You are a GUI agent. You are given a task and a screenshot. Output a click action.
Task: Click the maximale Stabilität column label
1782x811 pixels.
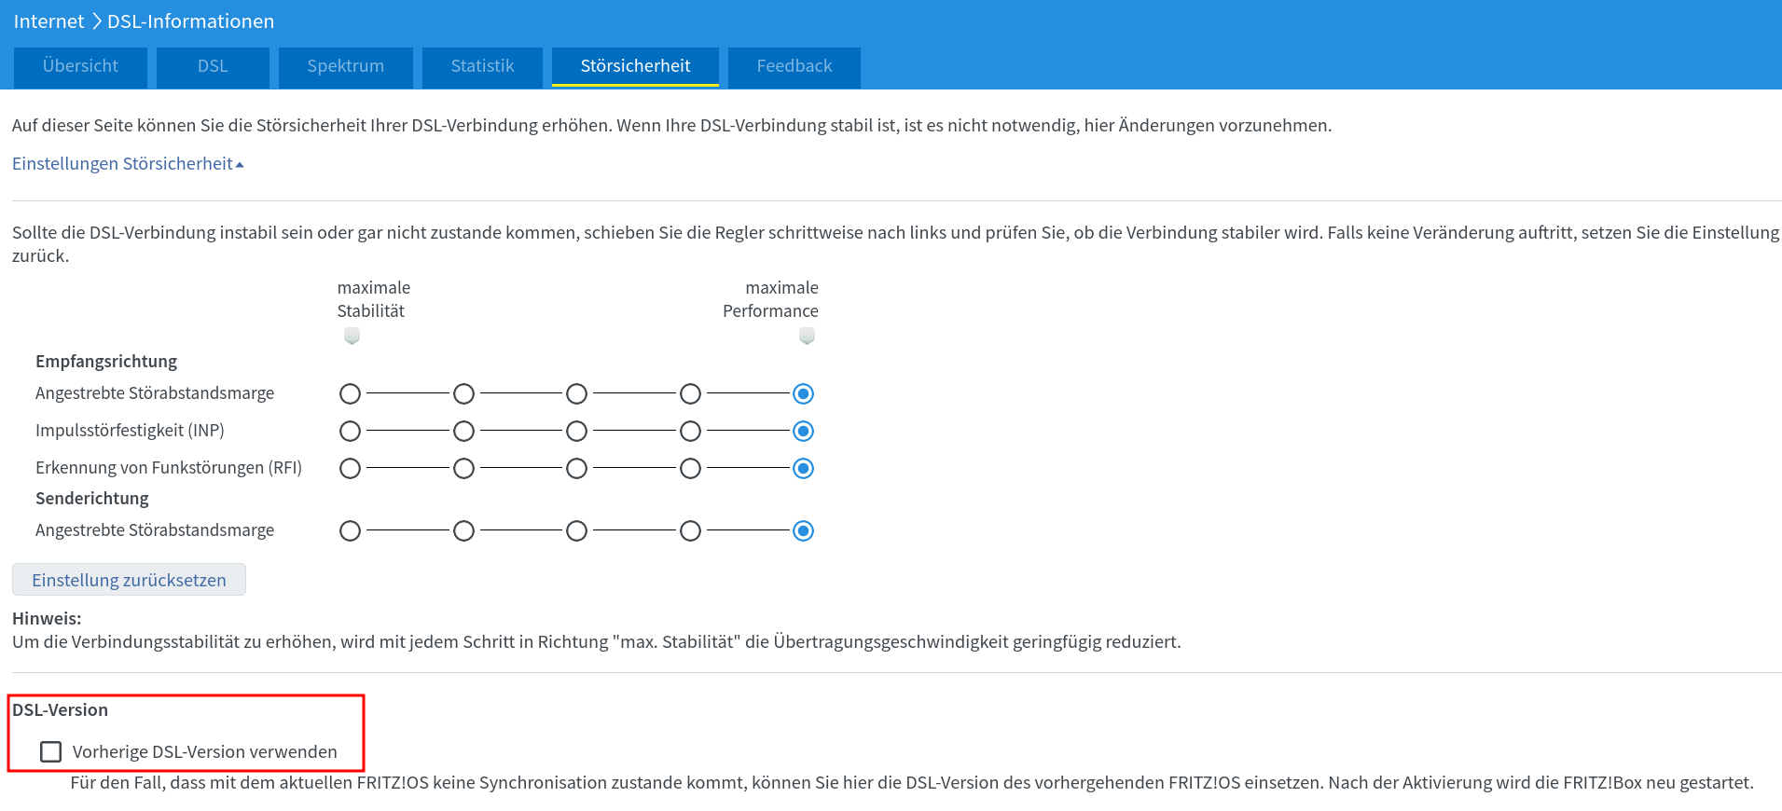coord(373,299)
